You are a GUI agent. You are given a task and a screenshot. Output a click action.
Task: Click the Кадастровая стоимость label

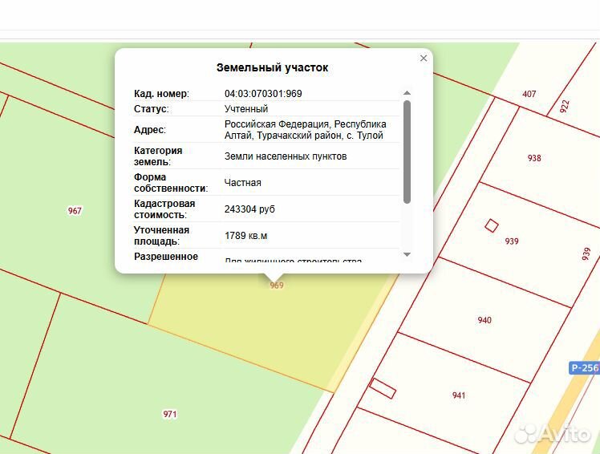click(x=164, y=209)
